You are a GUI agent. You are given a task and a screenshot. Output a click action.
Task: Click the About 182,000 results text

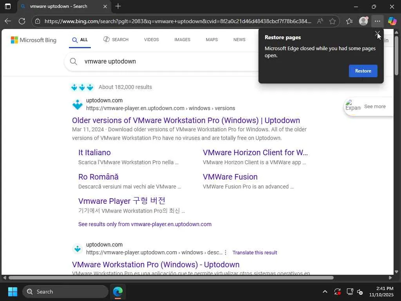pyautogui.click(x=125, y=87)
